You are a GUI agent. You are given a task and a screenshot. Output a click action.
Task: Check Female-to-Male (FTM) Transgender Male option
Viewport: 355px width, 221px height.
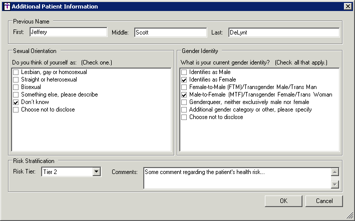click(x=184, y=87)
